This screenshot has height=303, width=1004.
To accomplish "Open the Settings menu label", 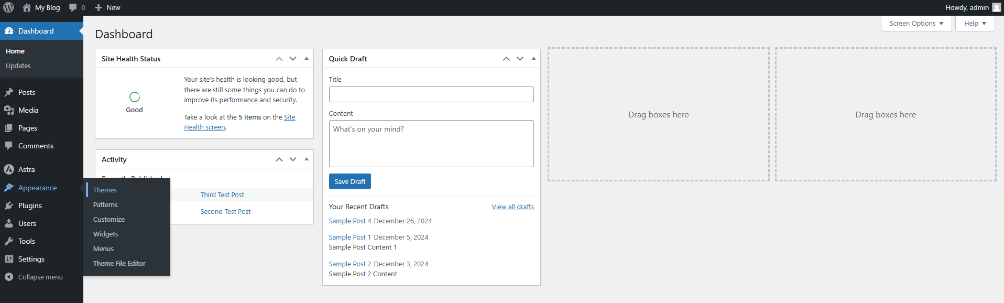I will pos(31,259).
